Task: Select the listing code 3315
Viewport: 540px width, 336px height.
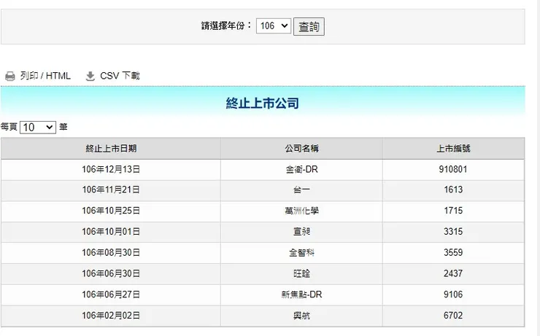Action: coord(453,232)
